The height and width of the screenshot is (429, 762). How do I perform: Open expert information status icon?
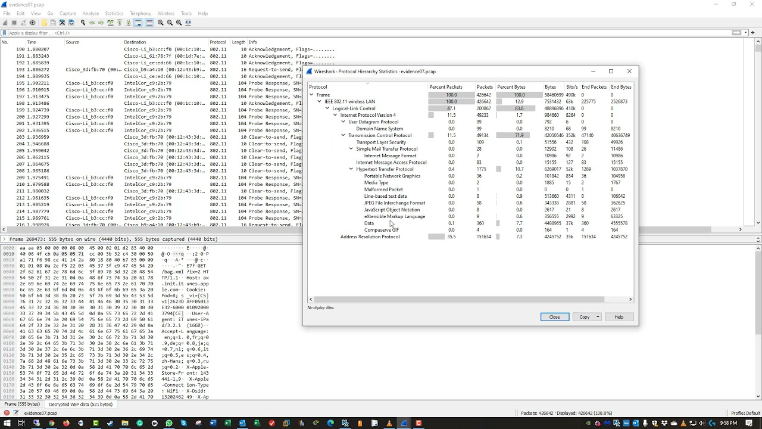[7, 413]
